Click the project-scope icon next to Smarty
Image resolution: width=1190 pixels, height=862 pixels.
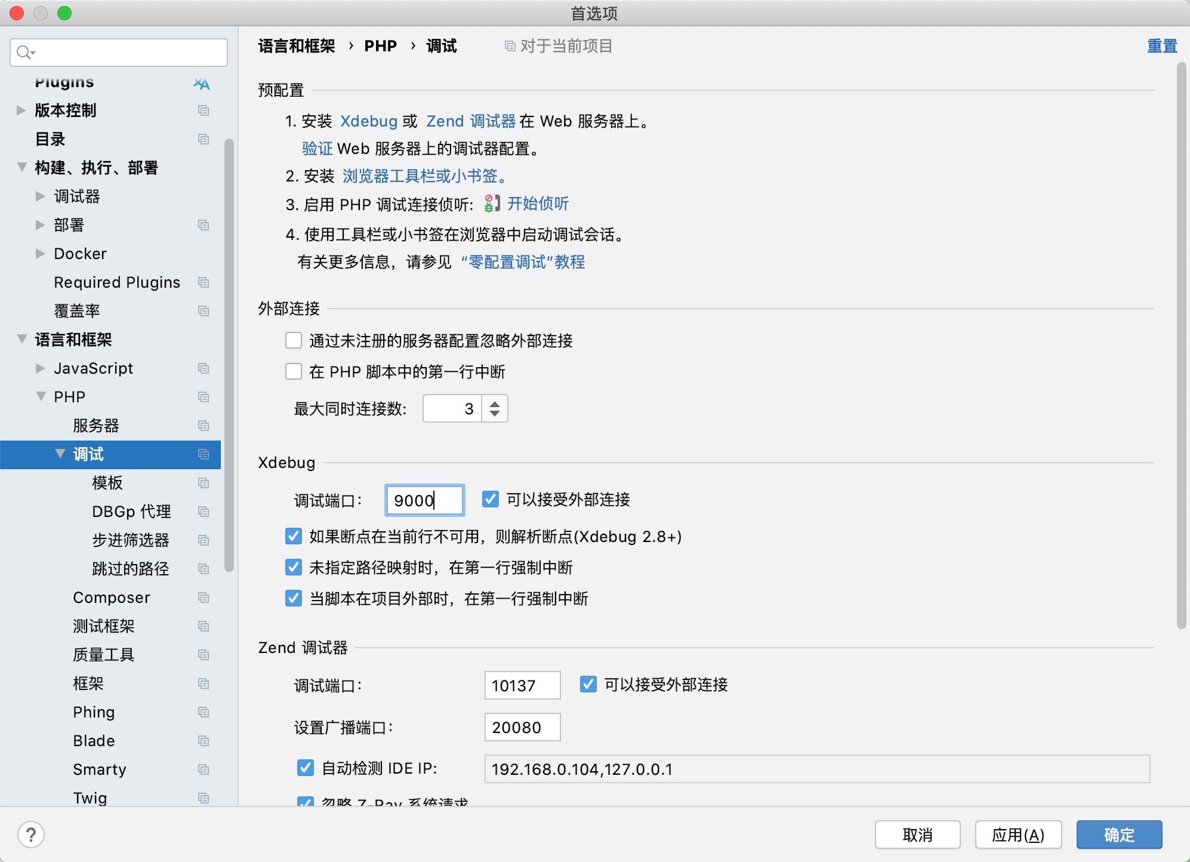[204, 769]
